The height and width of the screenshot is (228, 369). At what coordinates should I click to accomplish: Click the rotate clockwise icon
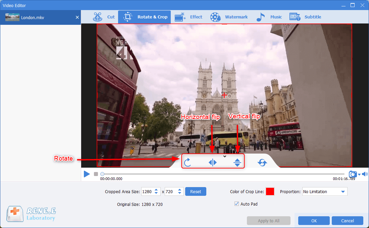pos(187,162)
